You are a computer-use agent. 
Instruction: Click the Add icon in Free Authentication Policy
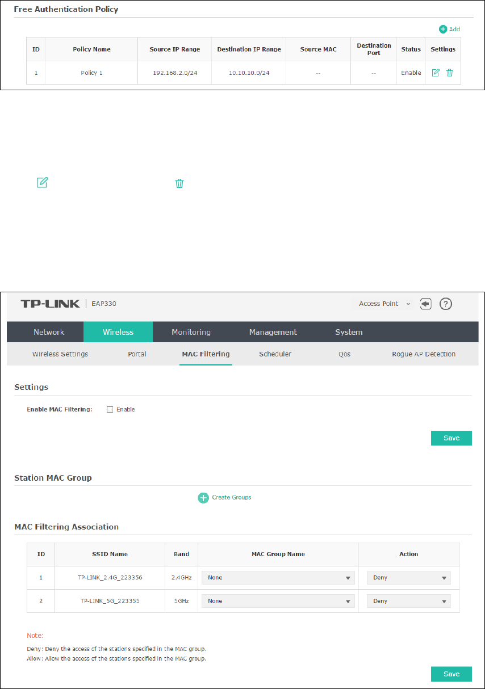click(x=442, y=29)
